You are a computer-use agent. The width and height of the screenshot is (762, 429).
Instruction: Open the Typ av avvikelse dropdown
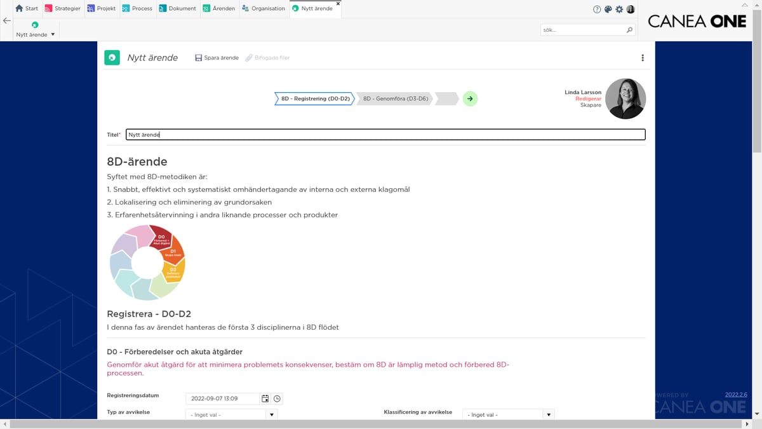[271, 414]
